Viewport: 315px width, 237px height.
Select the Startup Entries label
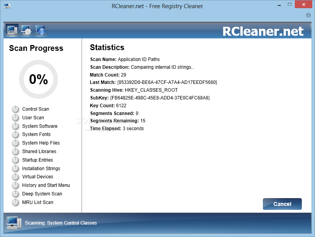coord(38,160)
